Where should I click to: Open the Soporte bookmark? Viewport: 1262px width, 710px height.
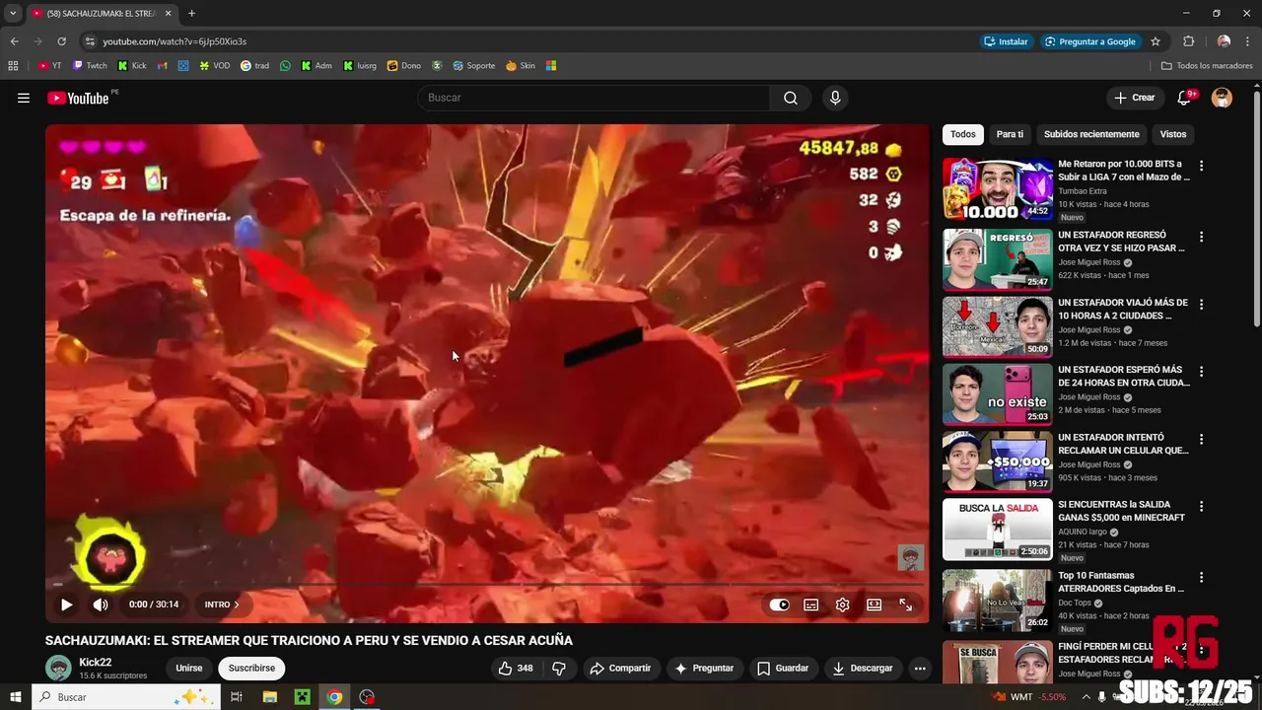click(473, 66)
